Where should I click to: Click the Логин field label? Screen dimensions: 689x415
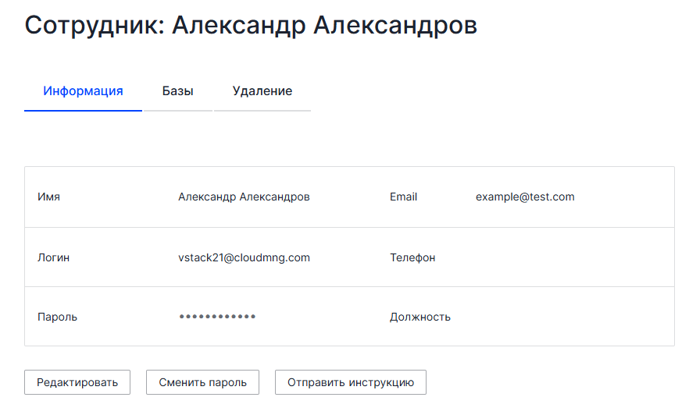click(54, 257)
